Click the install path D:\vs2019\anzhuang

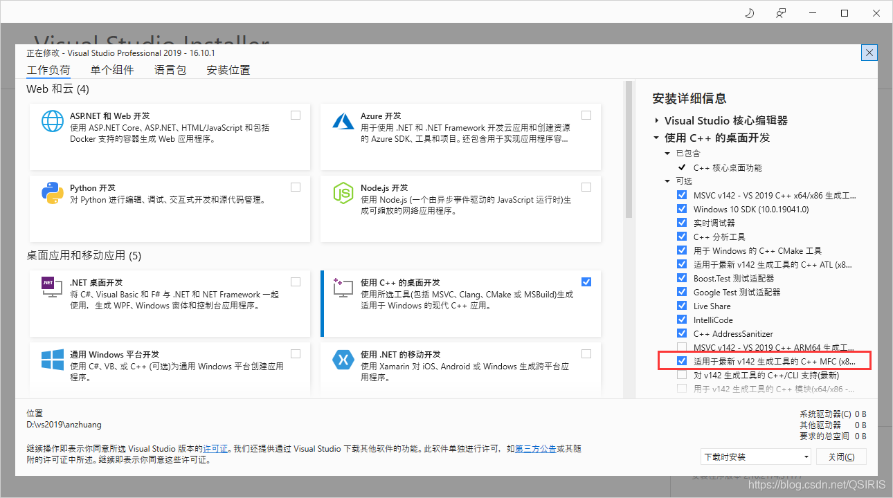[64, 425]
